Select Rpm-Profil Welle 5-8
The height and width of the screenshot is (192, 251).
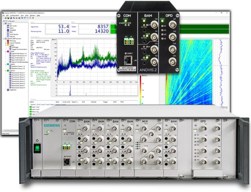(x=18, y=60)
